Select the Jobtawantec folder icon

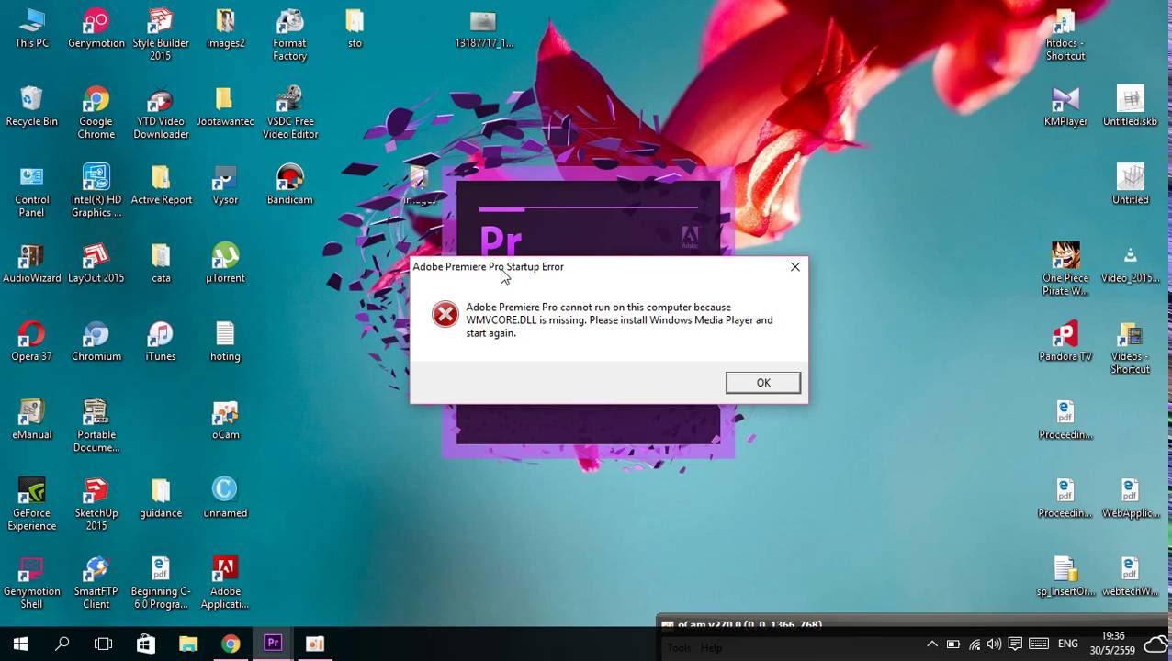click(x=225, y=106)
